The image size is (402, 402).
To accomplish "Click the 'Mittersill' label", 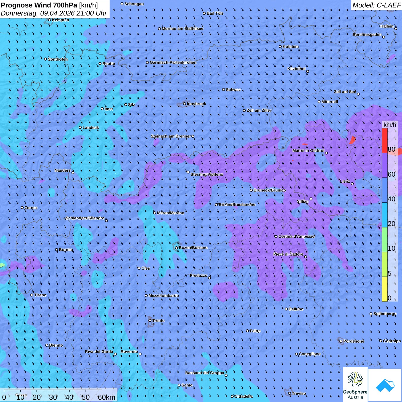I will pyautogui.click(x=330, y=102).
